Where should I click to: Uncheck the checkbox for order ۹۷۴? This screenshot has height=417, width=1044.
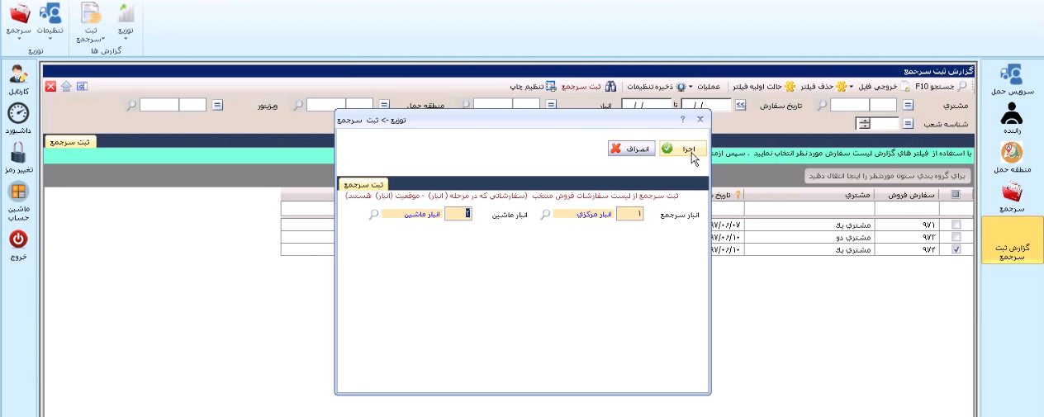[956, 249]
